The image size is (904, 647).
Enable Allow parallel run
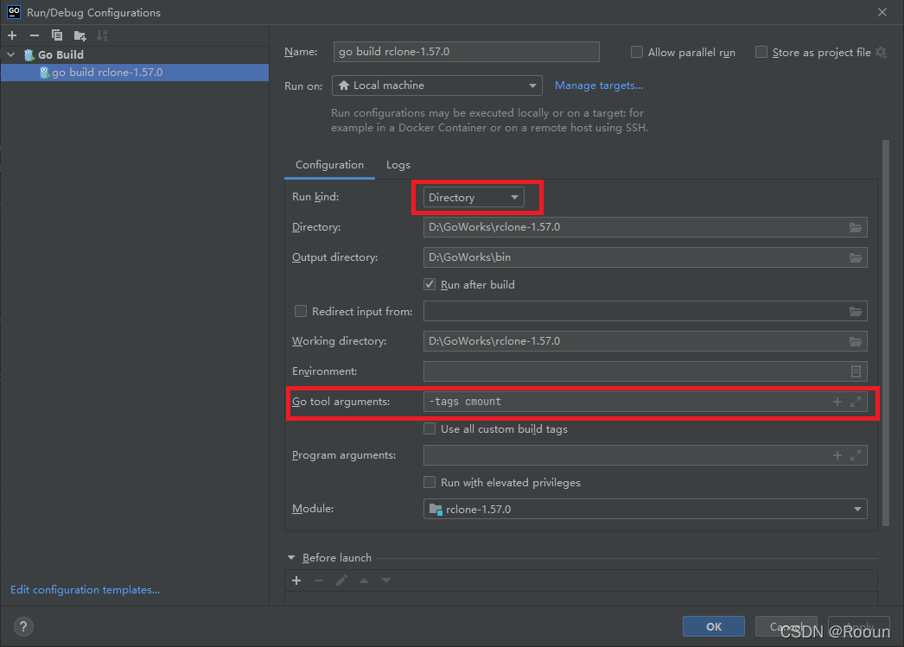636,52
